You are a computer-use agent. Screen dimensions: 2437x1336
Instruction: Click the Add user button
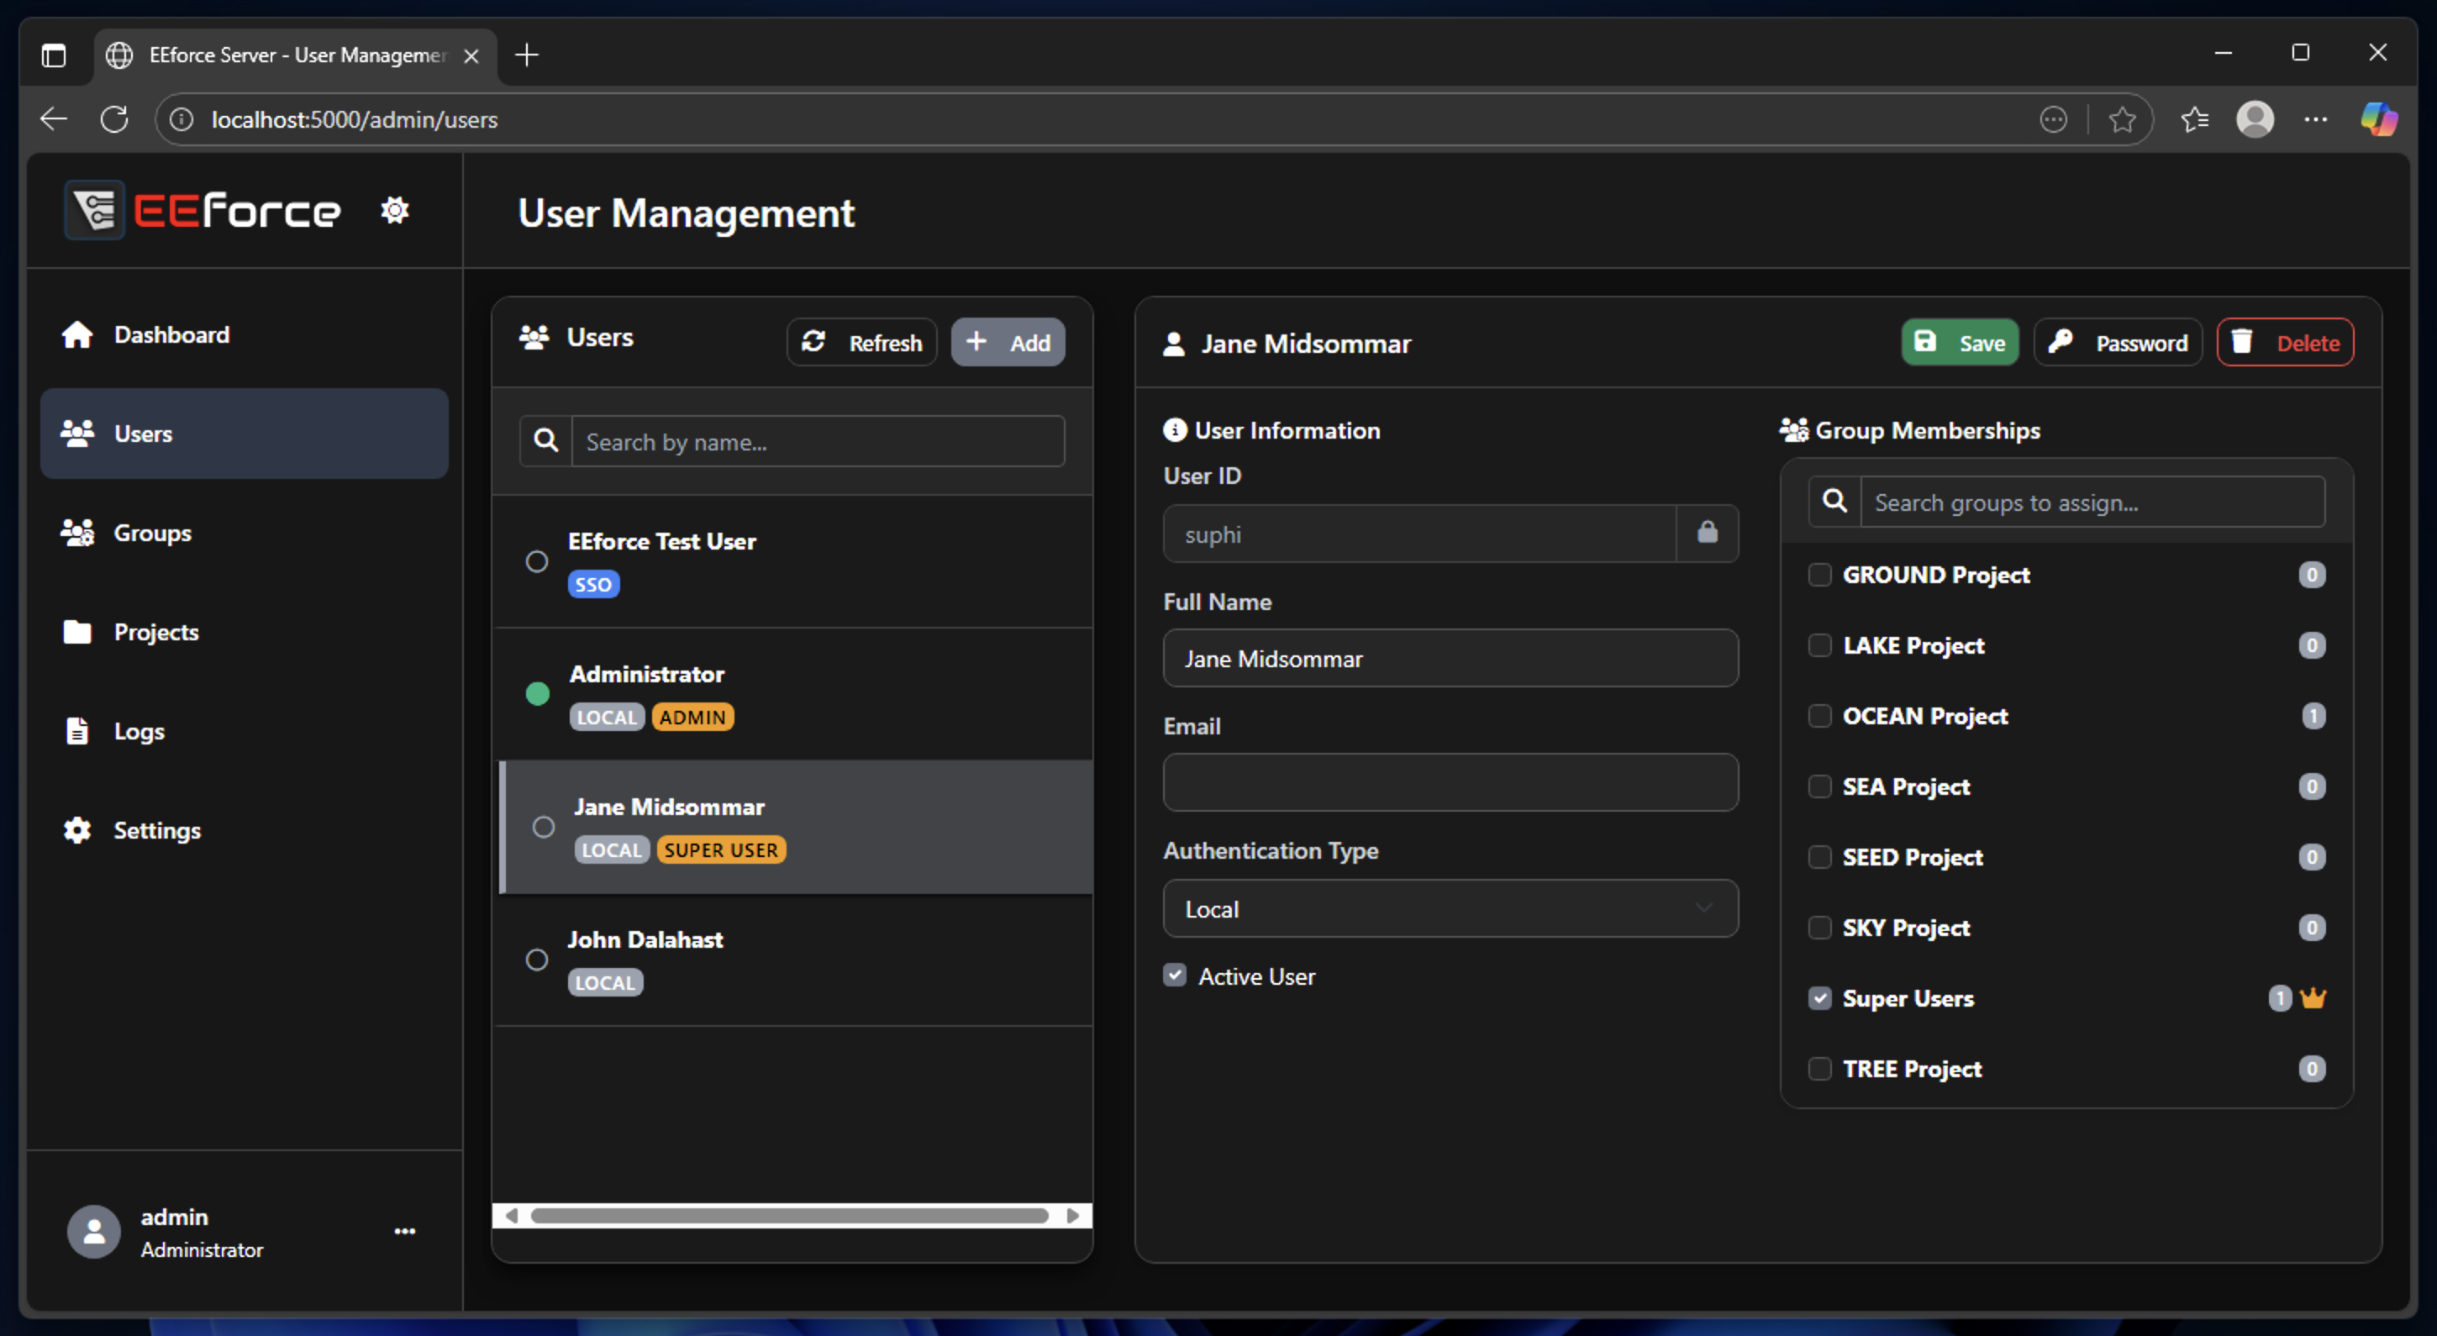[x=1008, y=343]
